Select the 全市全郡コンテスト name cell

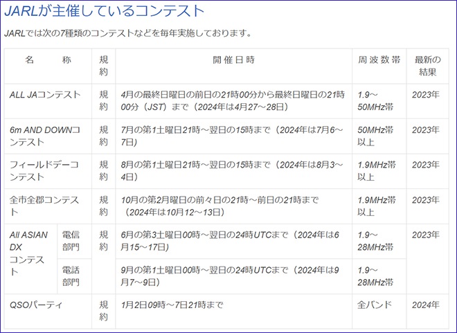[48, 206]
